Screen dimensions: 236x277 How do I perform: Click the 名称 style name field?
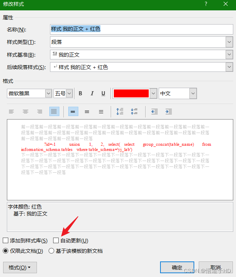pyautogui.click(x=141, y=29)
